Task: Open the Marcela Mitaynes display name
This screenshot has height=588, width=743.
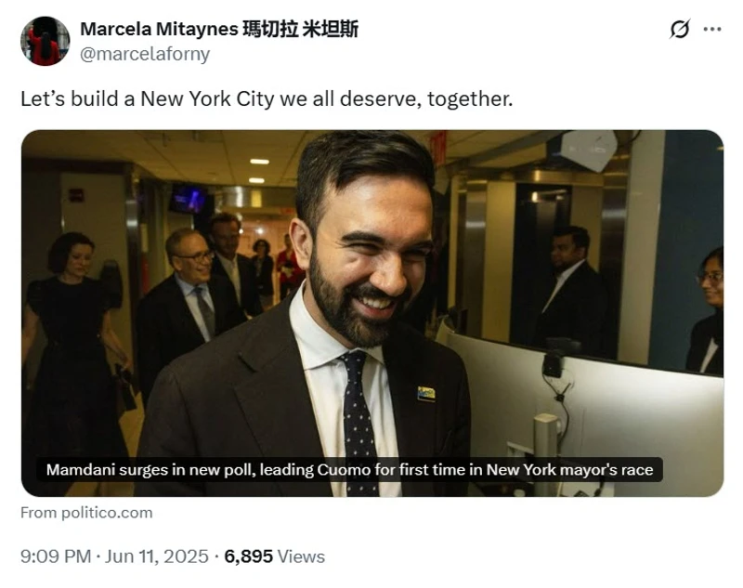Action: (x=219, y=29)
